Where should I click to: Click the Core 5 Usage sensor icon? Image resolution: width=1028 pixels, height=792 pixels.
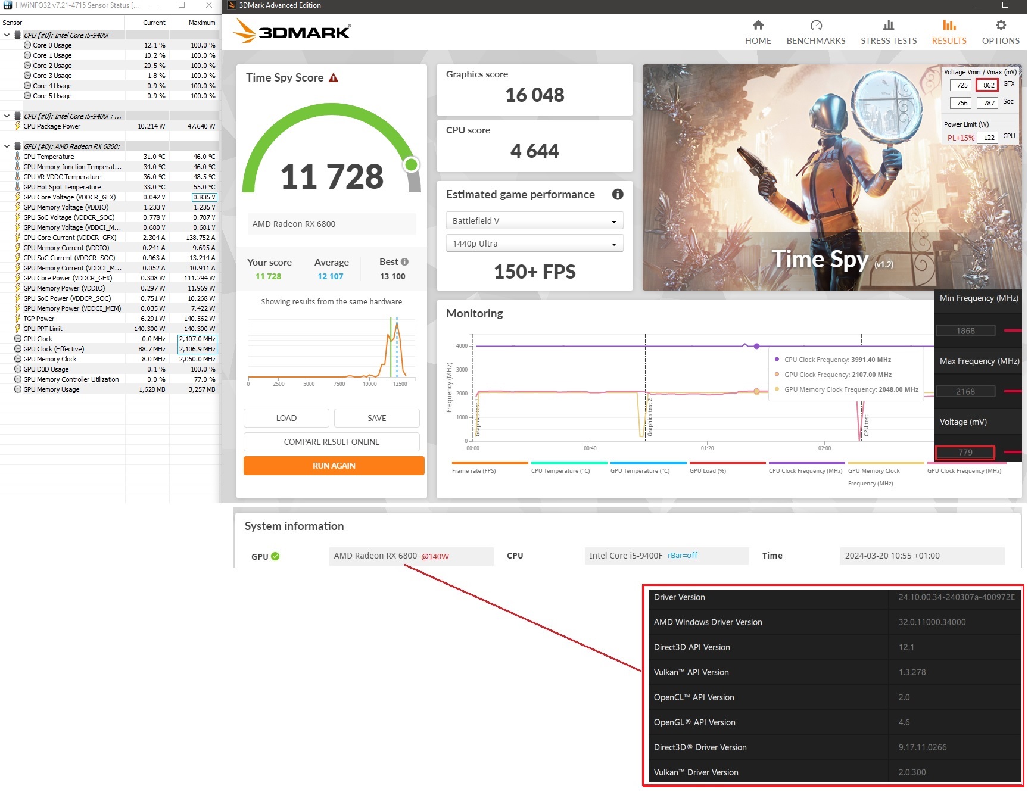point(27,96)
